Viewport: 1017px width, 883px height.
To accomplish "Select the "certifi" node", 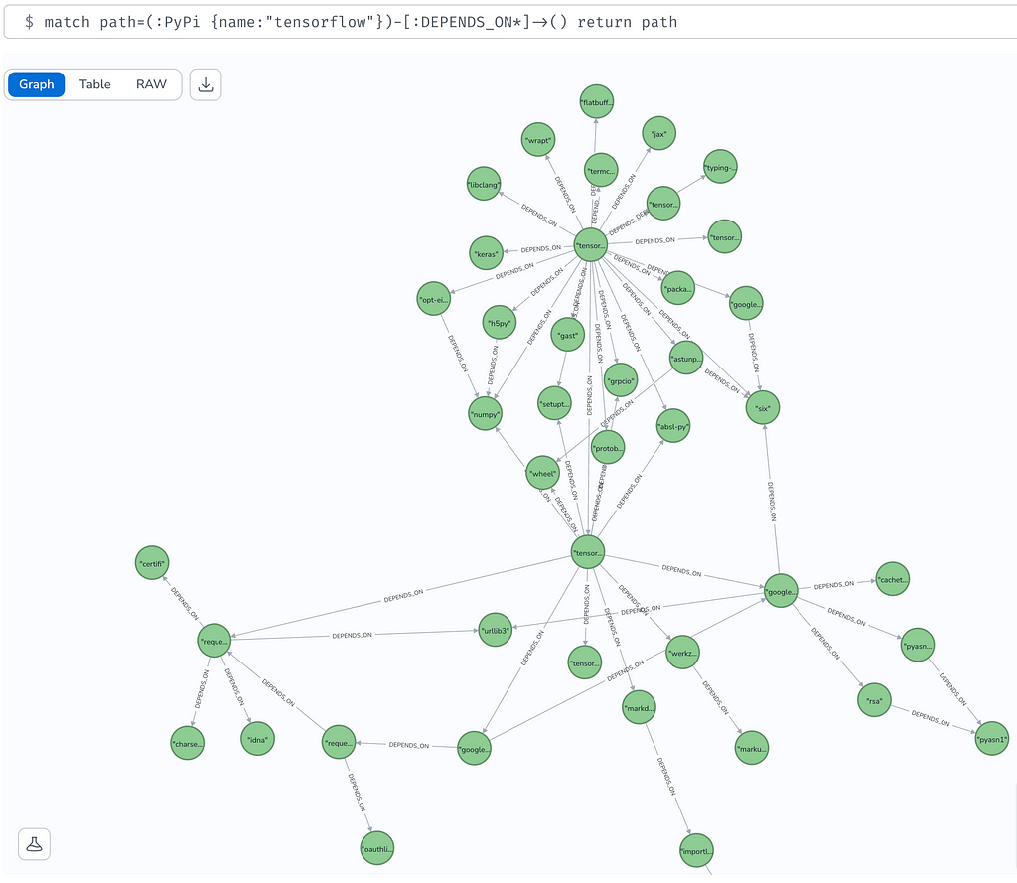I will pos(152,563).
